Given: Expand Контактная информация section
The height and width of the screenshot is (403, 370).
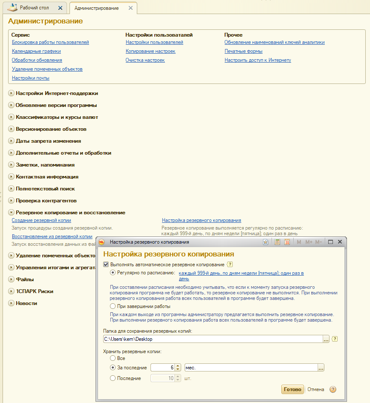Looking at the screenshot, I should (x=11, y=177).
